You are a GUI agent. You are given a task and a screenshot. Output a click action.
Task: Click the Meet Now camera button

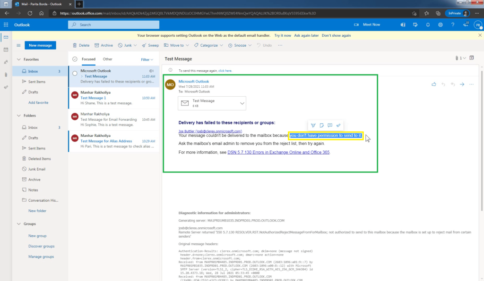click(367, 25)
